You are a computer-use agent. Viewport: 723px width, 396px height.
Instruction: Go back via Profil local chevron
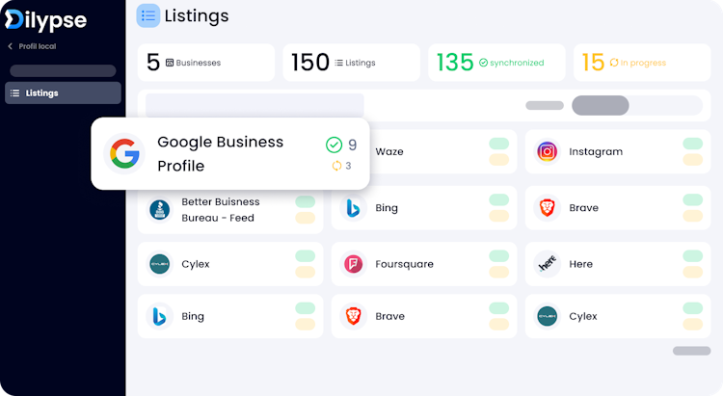[10, 46]
